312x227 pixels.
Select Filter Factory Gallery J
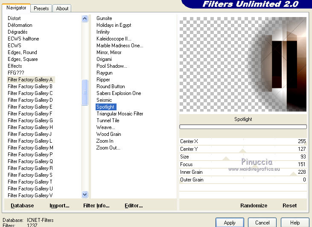coord(29,134)
